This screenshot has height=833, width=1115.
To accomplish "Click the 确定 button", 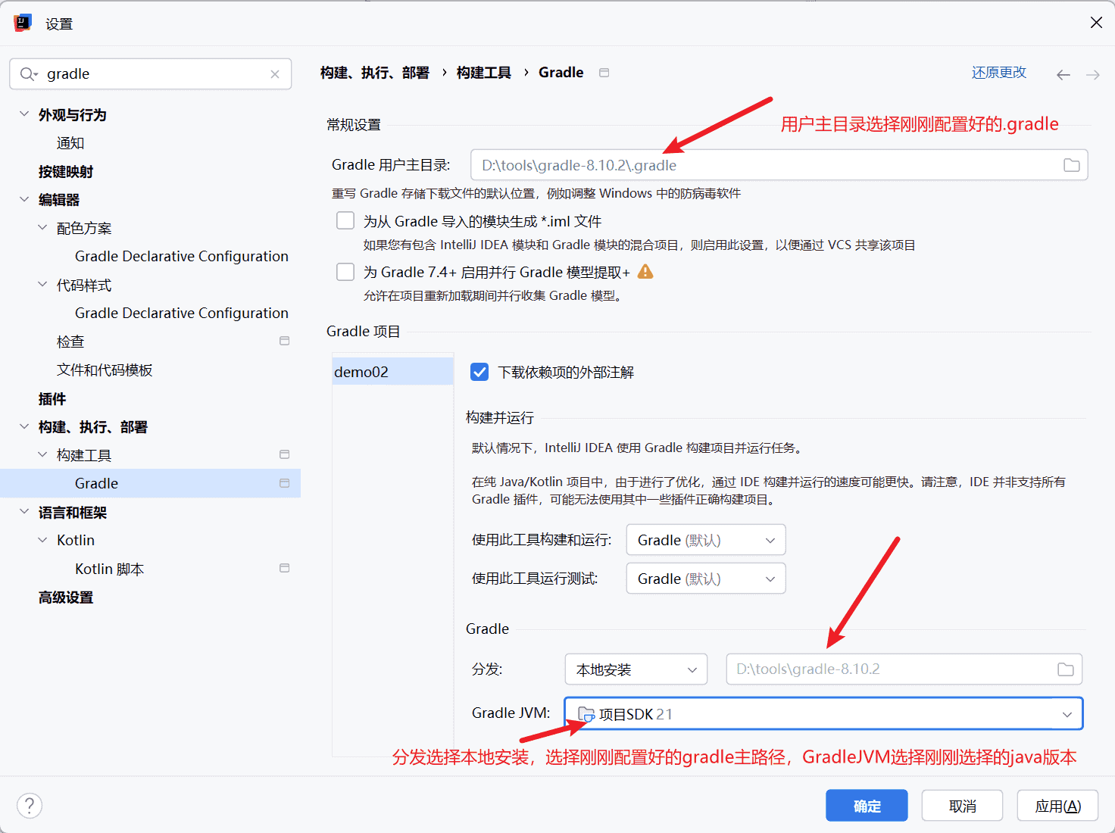I will (867, 806).
